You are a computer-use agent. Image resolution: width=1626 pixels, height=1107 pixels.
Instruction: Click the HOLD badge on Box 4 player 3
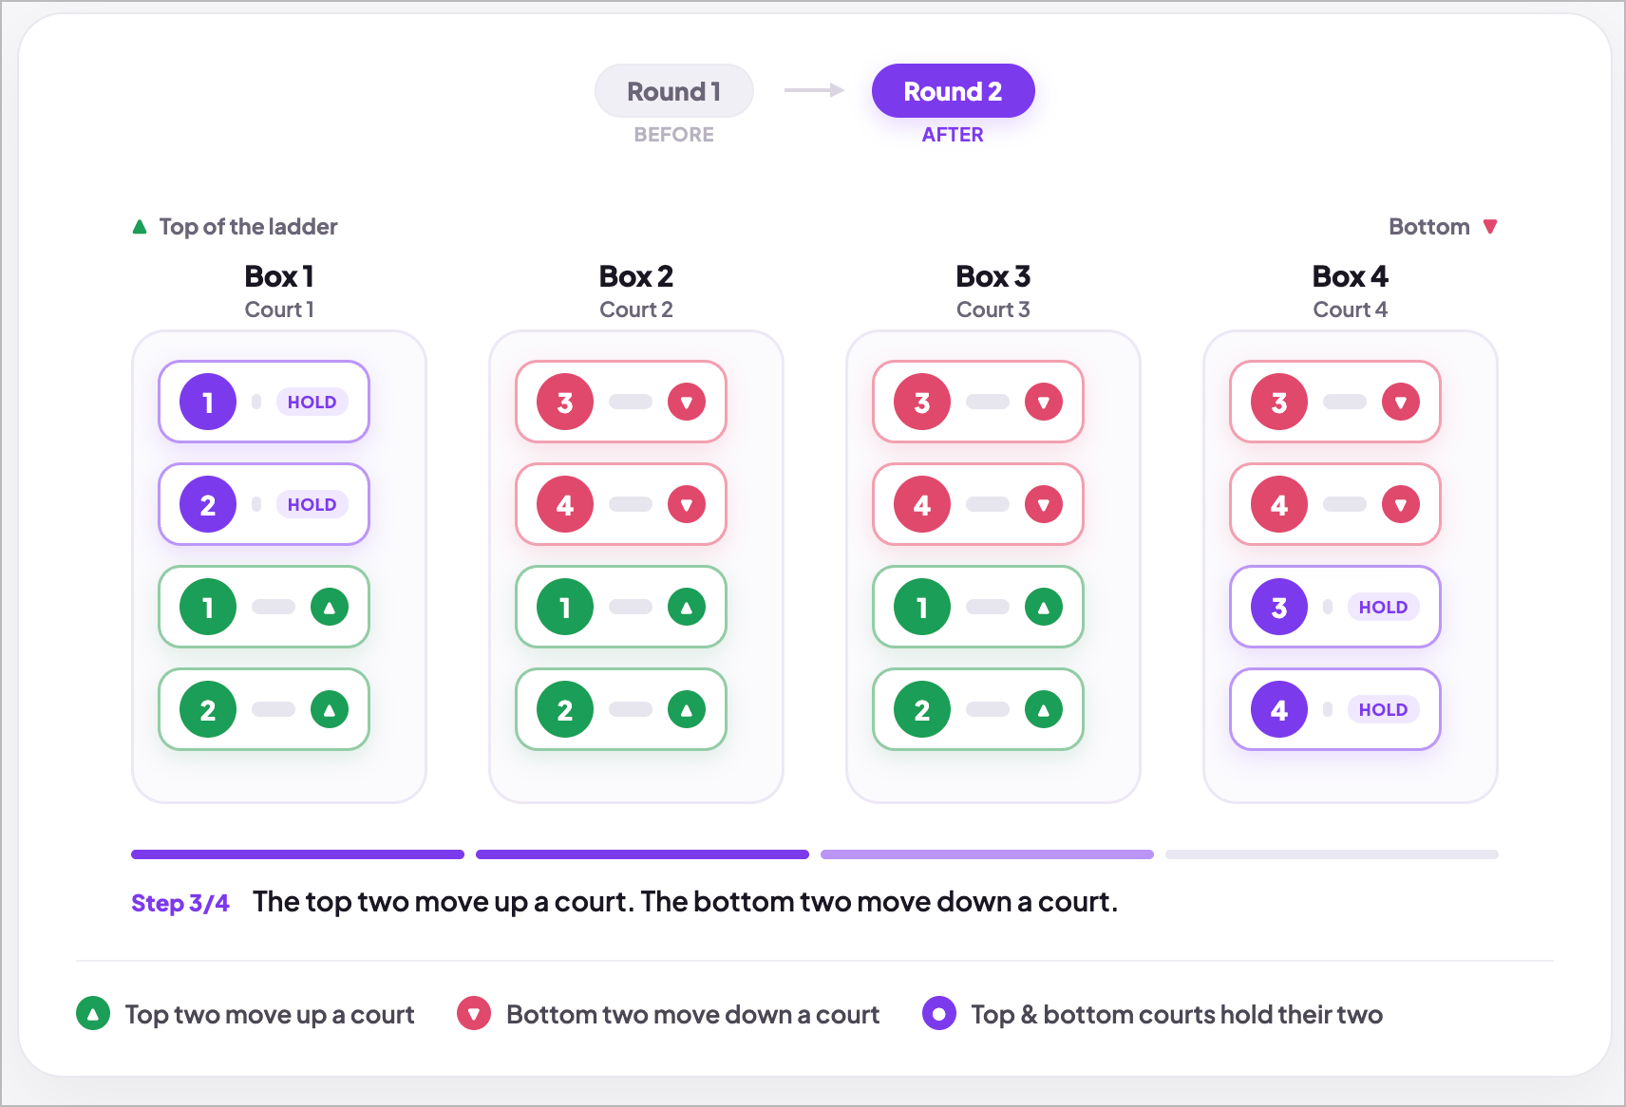click(x=1383, y=607)
